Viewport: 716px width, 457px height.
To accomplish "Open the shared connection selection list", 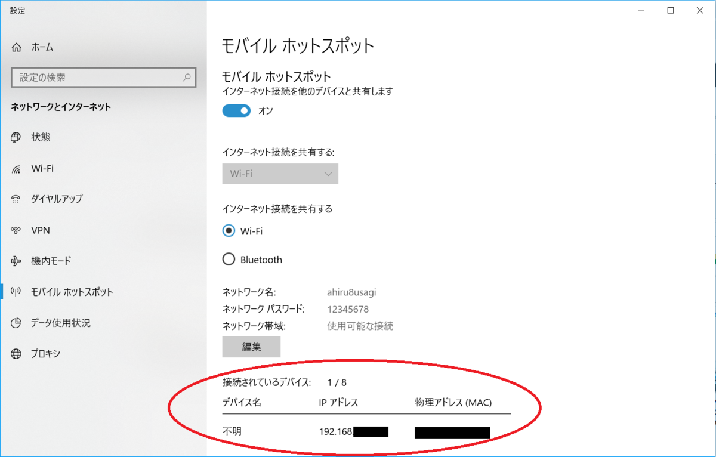I will click(x=280, y=174).
